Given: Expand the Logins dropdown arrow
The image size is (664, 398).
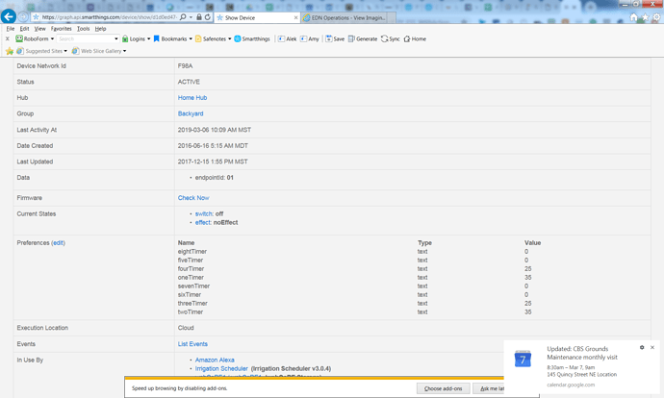Looking at the screenshot, I should point(148,38).
